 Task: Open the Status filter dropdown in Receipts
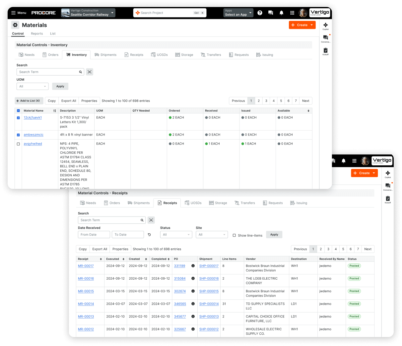[176, 234]
